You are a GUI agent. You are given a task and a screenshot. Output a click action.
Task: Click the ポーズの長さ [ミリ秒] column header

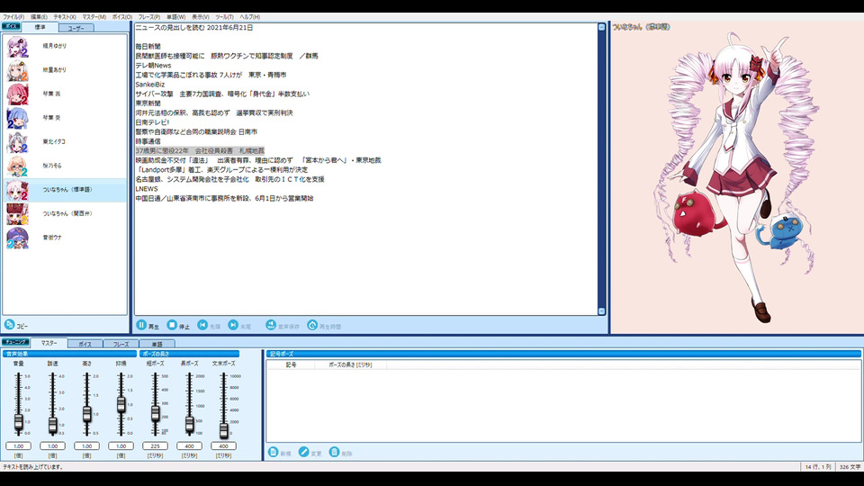click(x=350, y=364)
